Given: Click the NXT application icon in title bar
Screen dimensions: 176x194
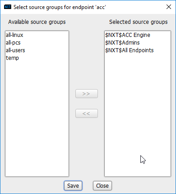Looking at the screenshot, I should (x=8, y=7).
